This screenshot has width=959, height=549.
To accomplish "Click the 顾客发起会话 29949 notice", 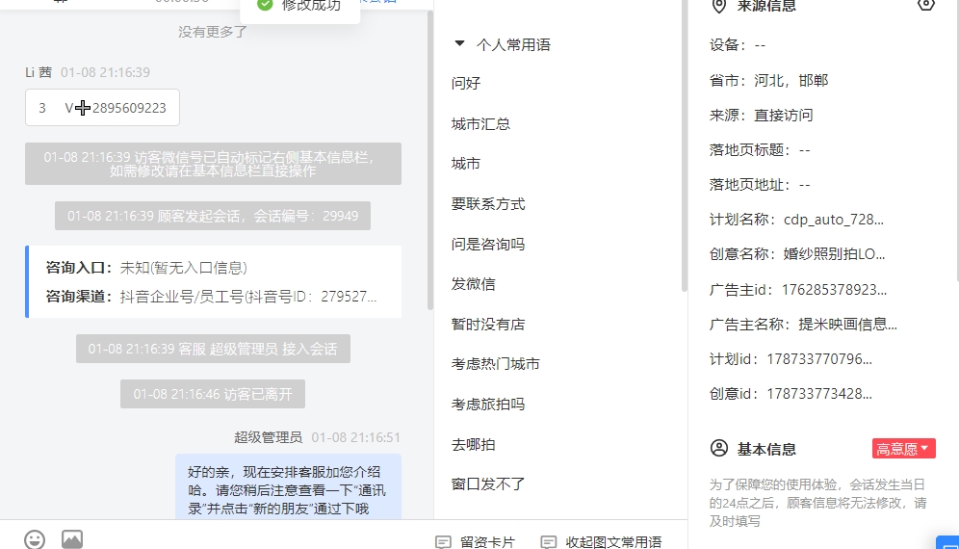I will pyautogui.click(x=213, y=216).
